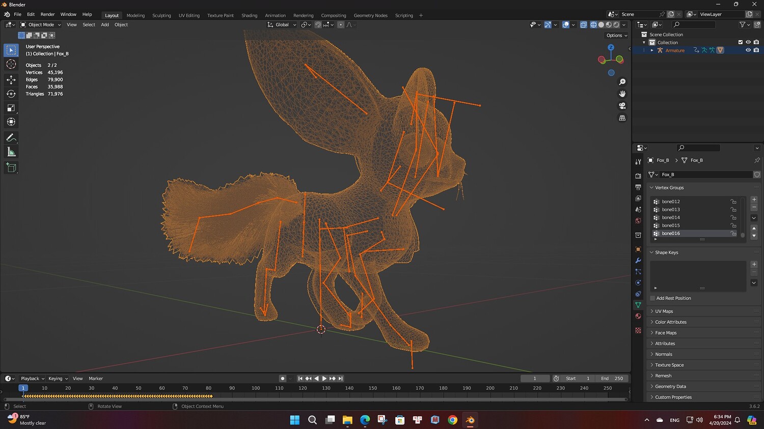Activate the 3D Cursor tool
The image size is (764, 429).
(11, 64)
